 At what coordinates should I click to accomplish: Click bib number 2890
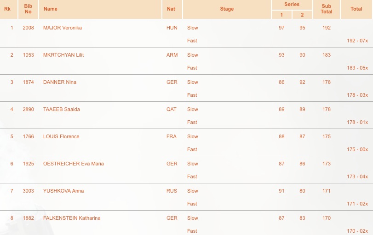[29, 109]
